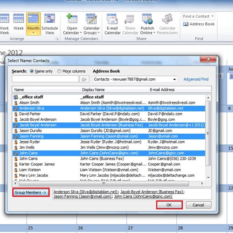Click day 26 in the calendar
The height and width of the screenshot is (233, 233).
[80, 228]
